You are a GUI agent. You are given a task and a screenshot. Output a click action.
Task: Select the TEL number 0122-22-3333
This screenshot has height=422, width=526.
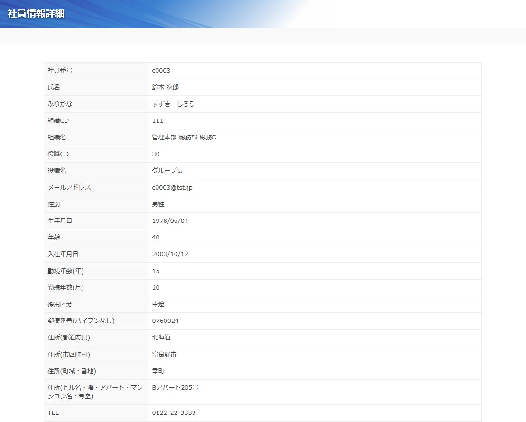[x=174, y=413]
